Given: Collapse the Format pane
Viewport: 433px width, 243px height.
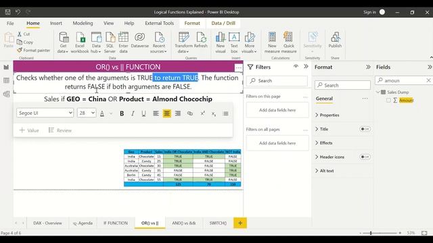Looking at the screenshot, I should pyautogui.click(x=368, y=67).
